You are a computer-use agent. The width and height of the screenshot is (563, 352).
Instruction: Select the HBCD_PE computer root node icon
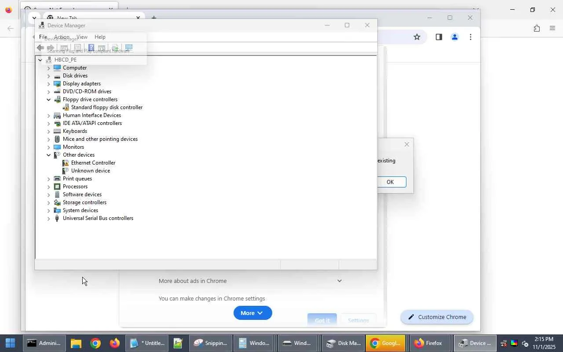pos(49,60)
